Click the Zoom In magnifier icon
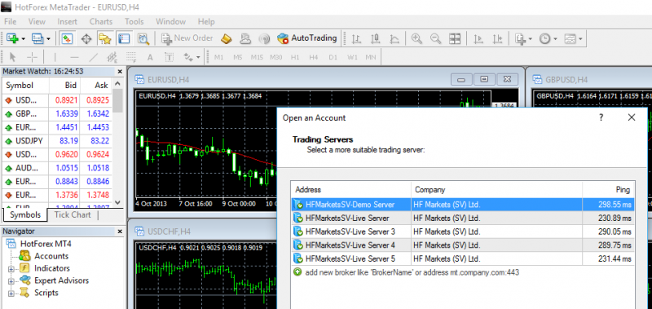652x309 pixels. [x=416, y=38]
